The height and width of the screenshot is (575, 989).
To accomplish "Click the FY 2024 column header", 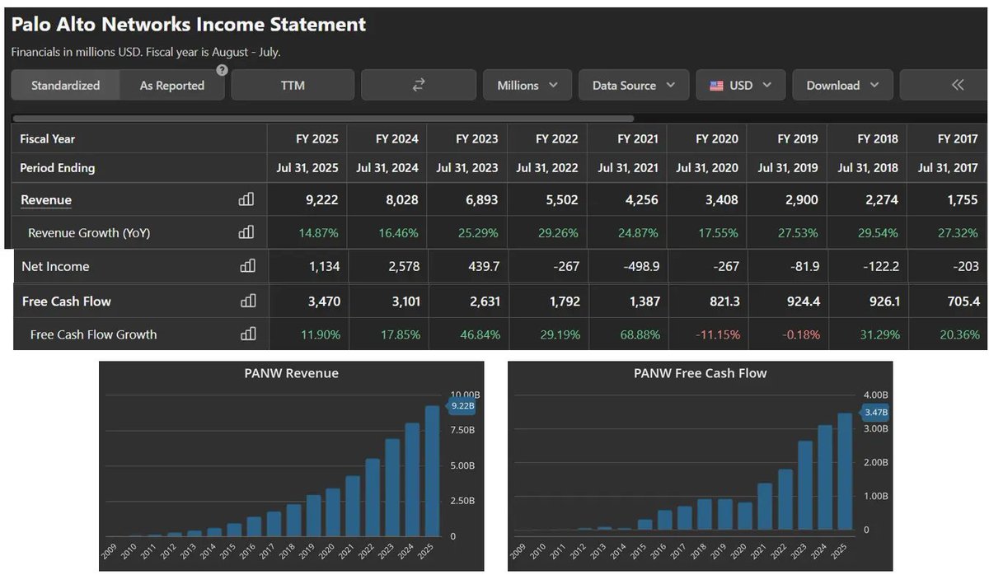I will click(397, 138).
